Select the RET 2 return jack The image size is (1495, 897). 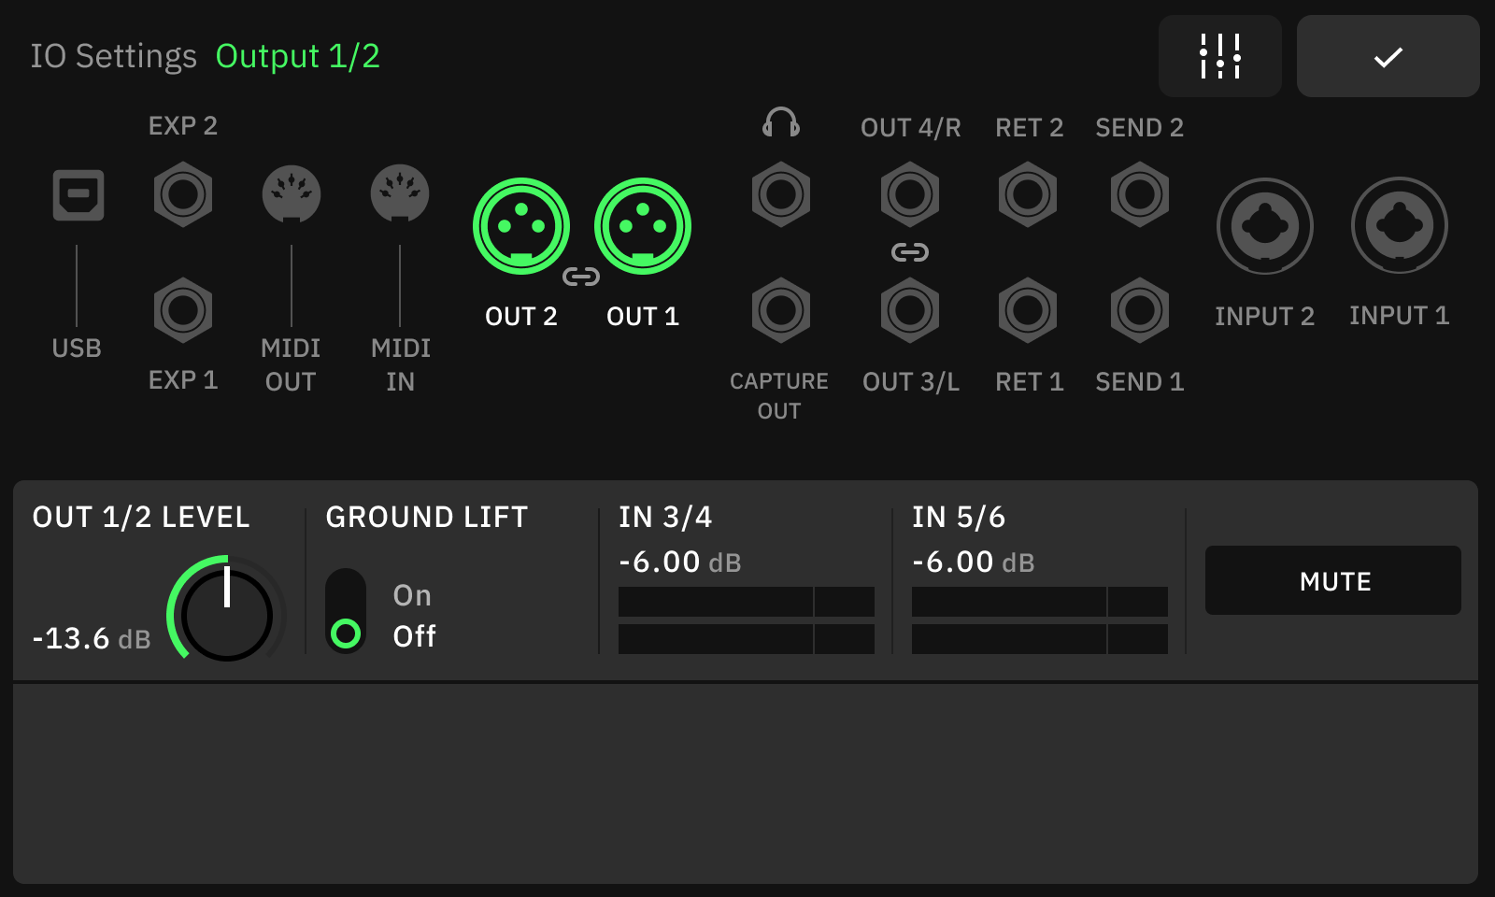coord(1028,194)
